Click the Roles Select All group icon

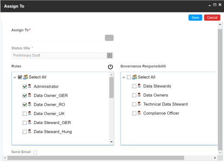(26, 77)
